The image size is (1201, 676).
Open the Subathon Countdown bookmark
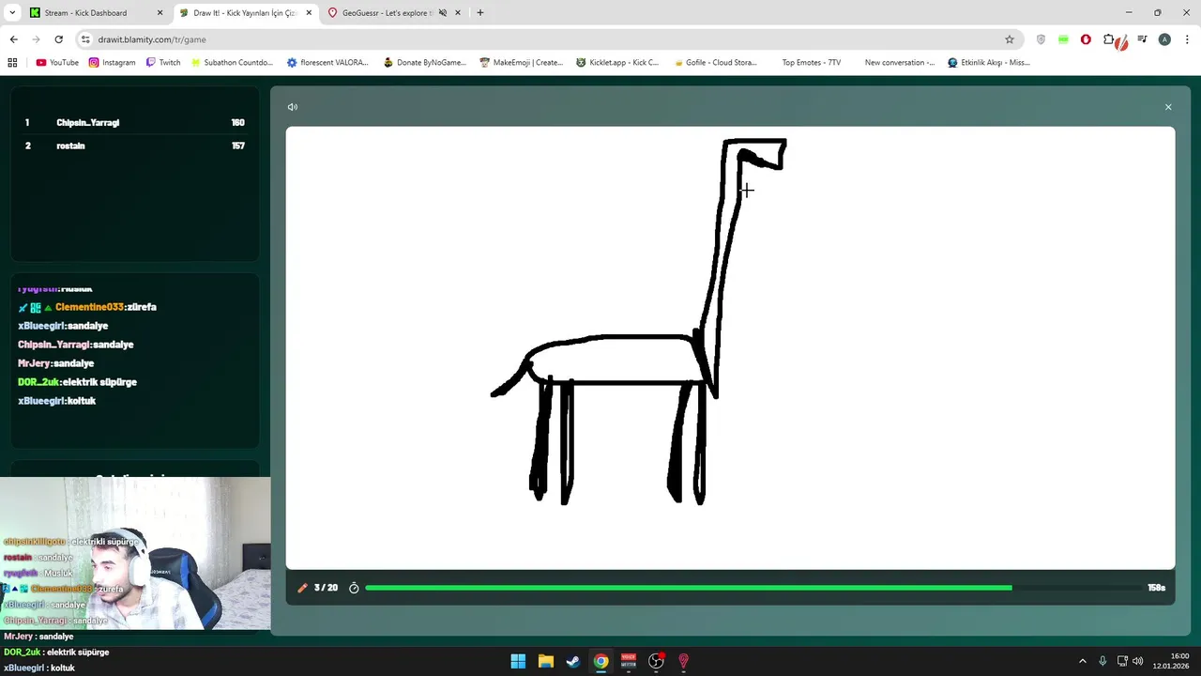[231, 63]
